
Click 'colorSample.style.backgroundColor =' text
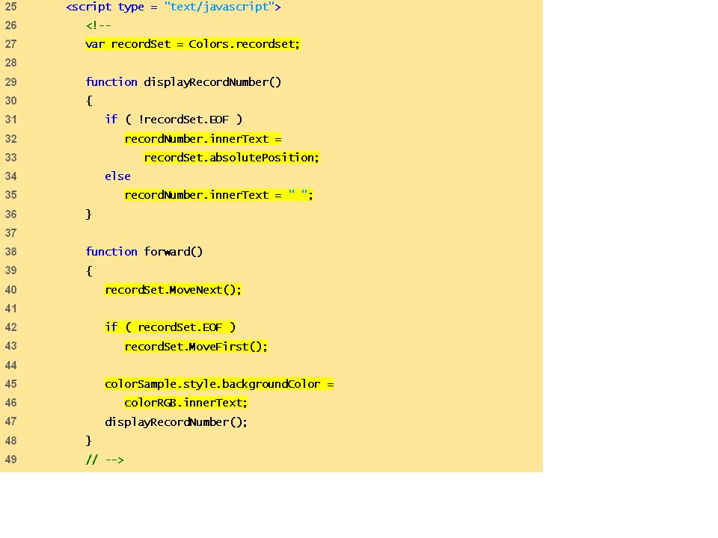click(219, 384)
